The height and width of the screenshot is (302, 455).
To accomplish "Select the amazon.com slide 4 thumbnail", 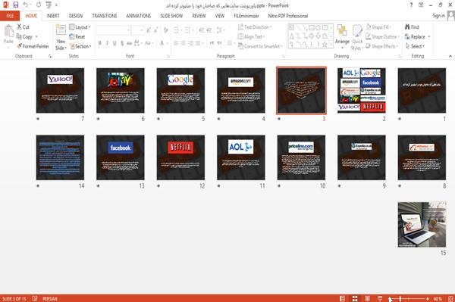I will [x=241, y=90].
